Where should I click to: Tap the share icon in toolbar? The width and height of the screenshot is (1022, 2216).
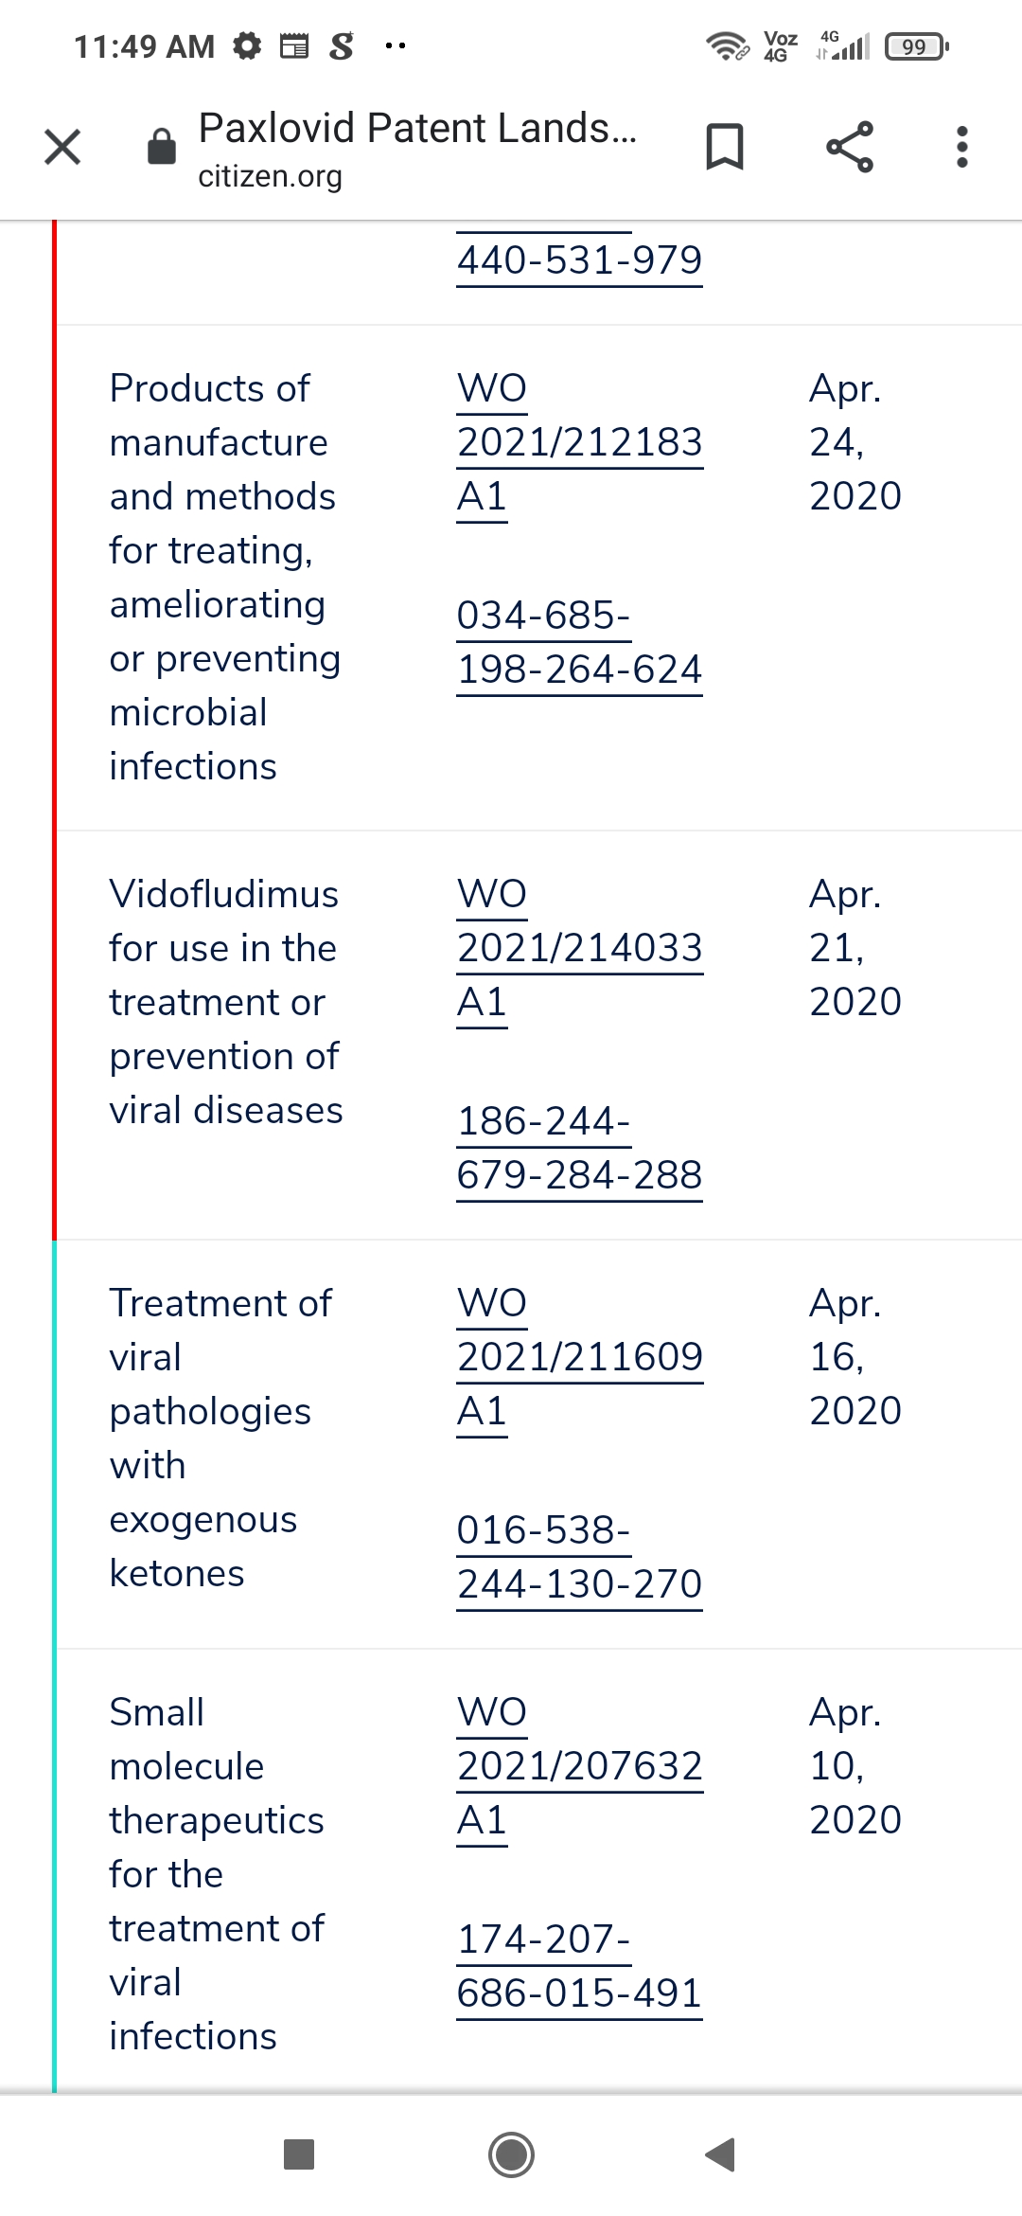(x=849, y=148)
